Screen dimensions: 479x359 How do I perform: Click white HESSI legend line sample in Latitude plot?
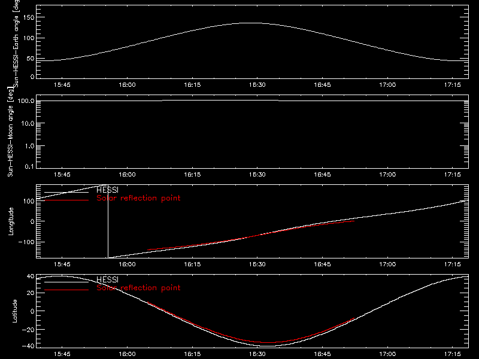(x=66, y=282)
